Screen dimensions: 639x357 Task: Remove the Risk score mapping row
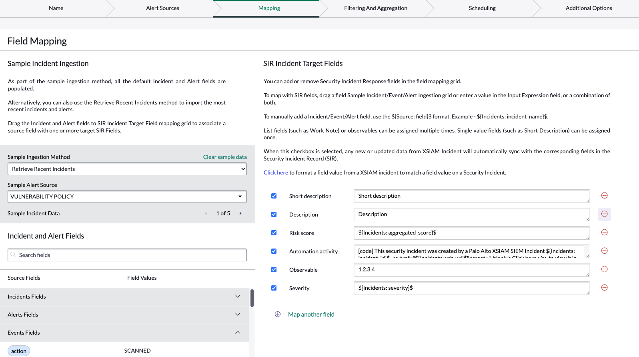[x=605, y=232]
